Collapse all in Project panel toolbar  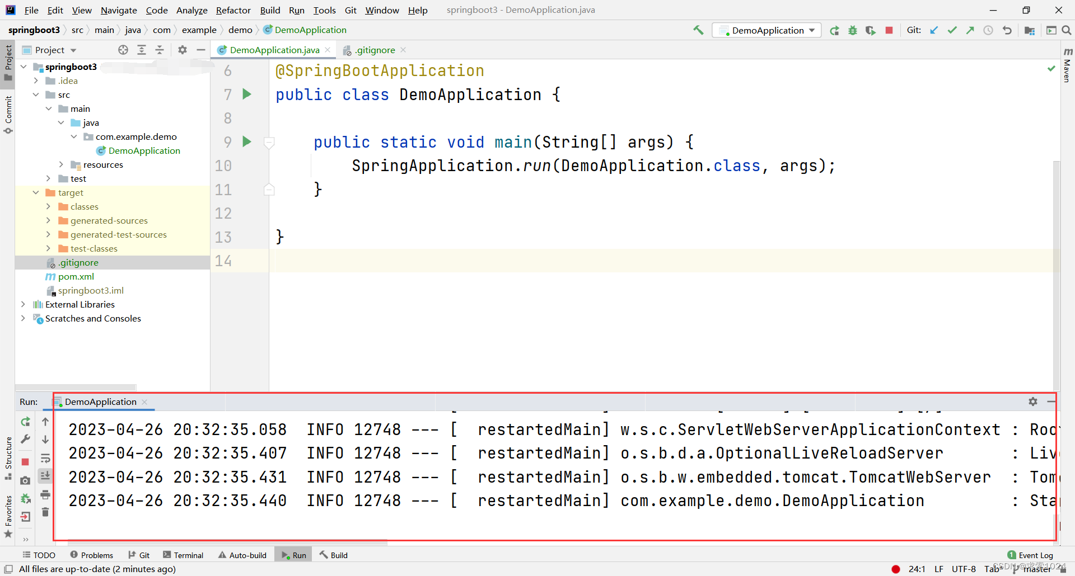160,50
